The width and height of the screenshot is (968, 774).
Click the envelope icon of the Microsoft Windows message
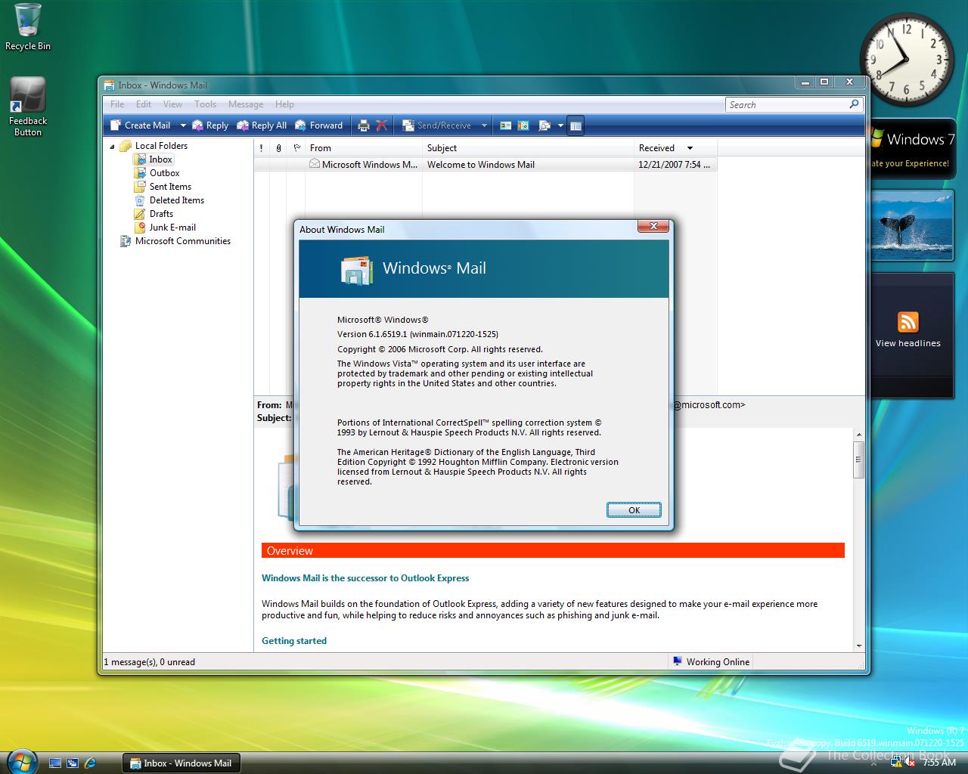point(314,164)
